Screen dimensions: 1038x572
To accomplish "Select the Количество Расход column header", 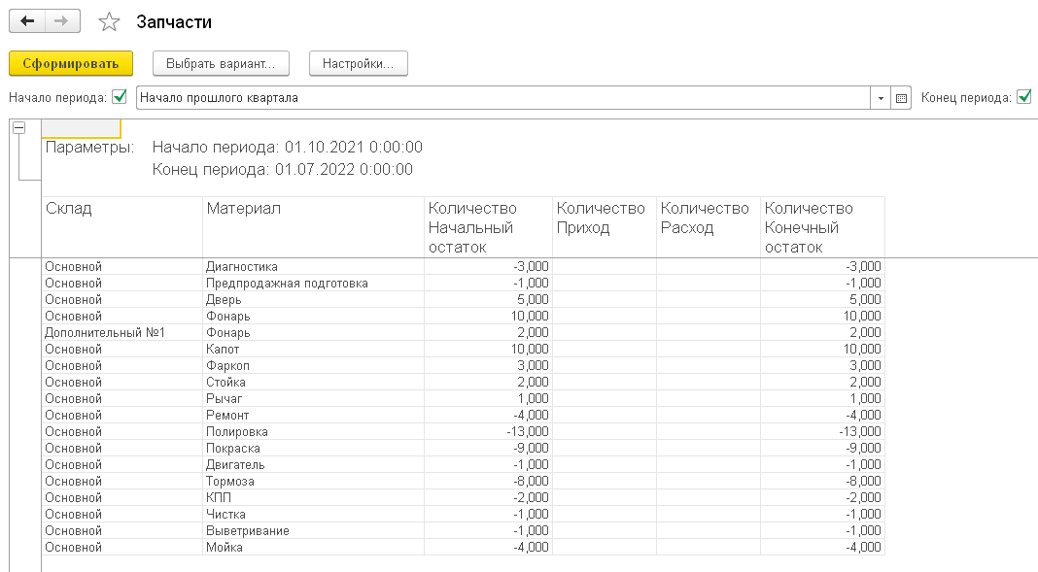I will [709, 227].
